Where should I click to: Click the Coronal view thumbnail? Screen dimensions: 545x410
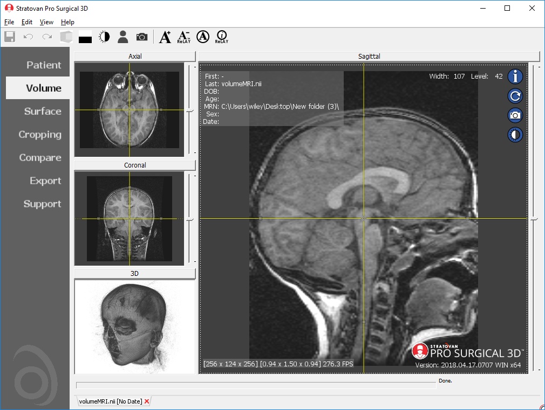pyautogui.click(x=130, y=218)
